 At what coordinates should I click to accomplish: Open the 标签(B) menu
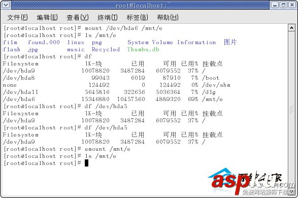click(x=137, y=17)
